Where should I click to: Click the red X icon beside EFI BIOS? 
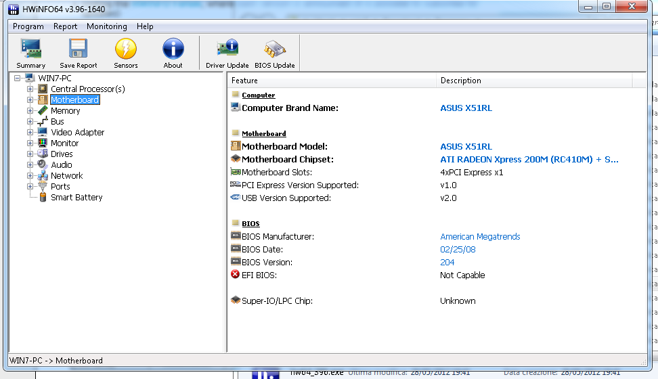(236, 275)
